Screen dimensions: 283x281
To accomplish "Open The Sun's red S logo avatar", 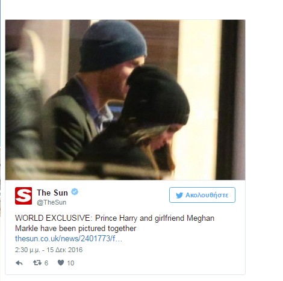I will coord(23,196).
